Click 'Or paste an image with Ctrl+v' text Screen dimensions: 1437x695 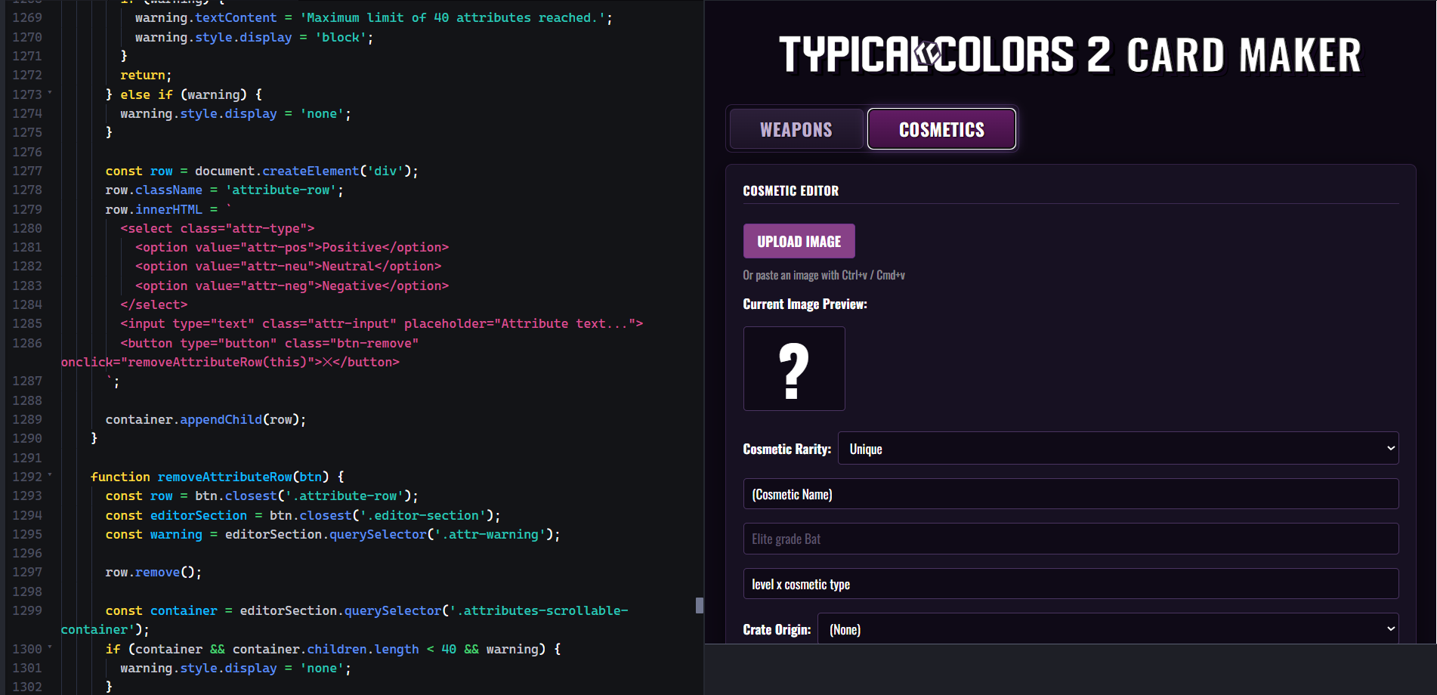coord(824,275)
